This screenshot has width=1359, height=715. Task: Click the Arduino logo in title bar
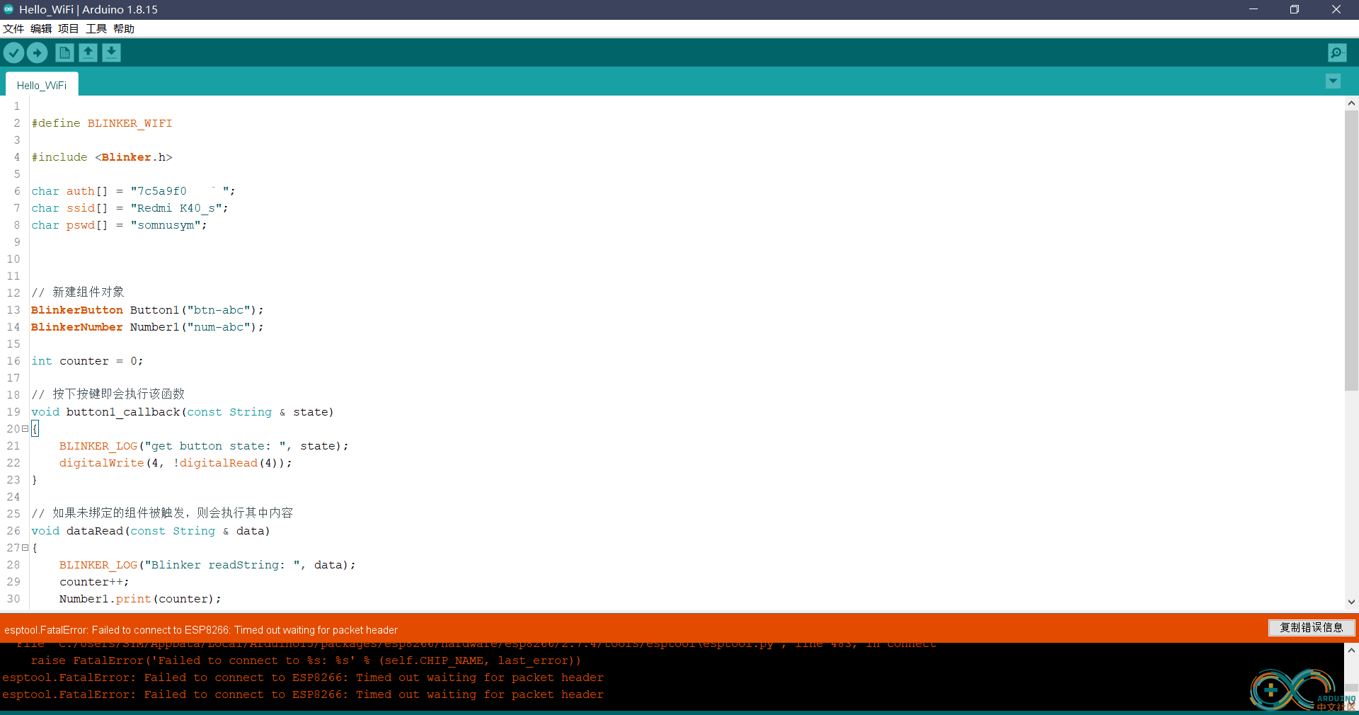8,9
